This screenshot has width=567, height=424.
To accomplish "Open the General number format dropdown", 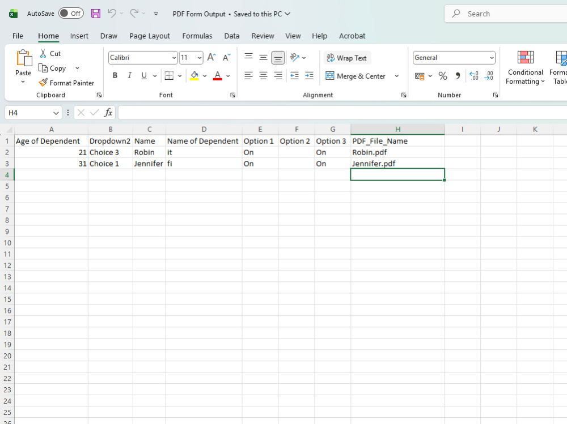I will [x=492, y=58].
